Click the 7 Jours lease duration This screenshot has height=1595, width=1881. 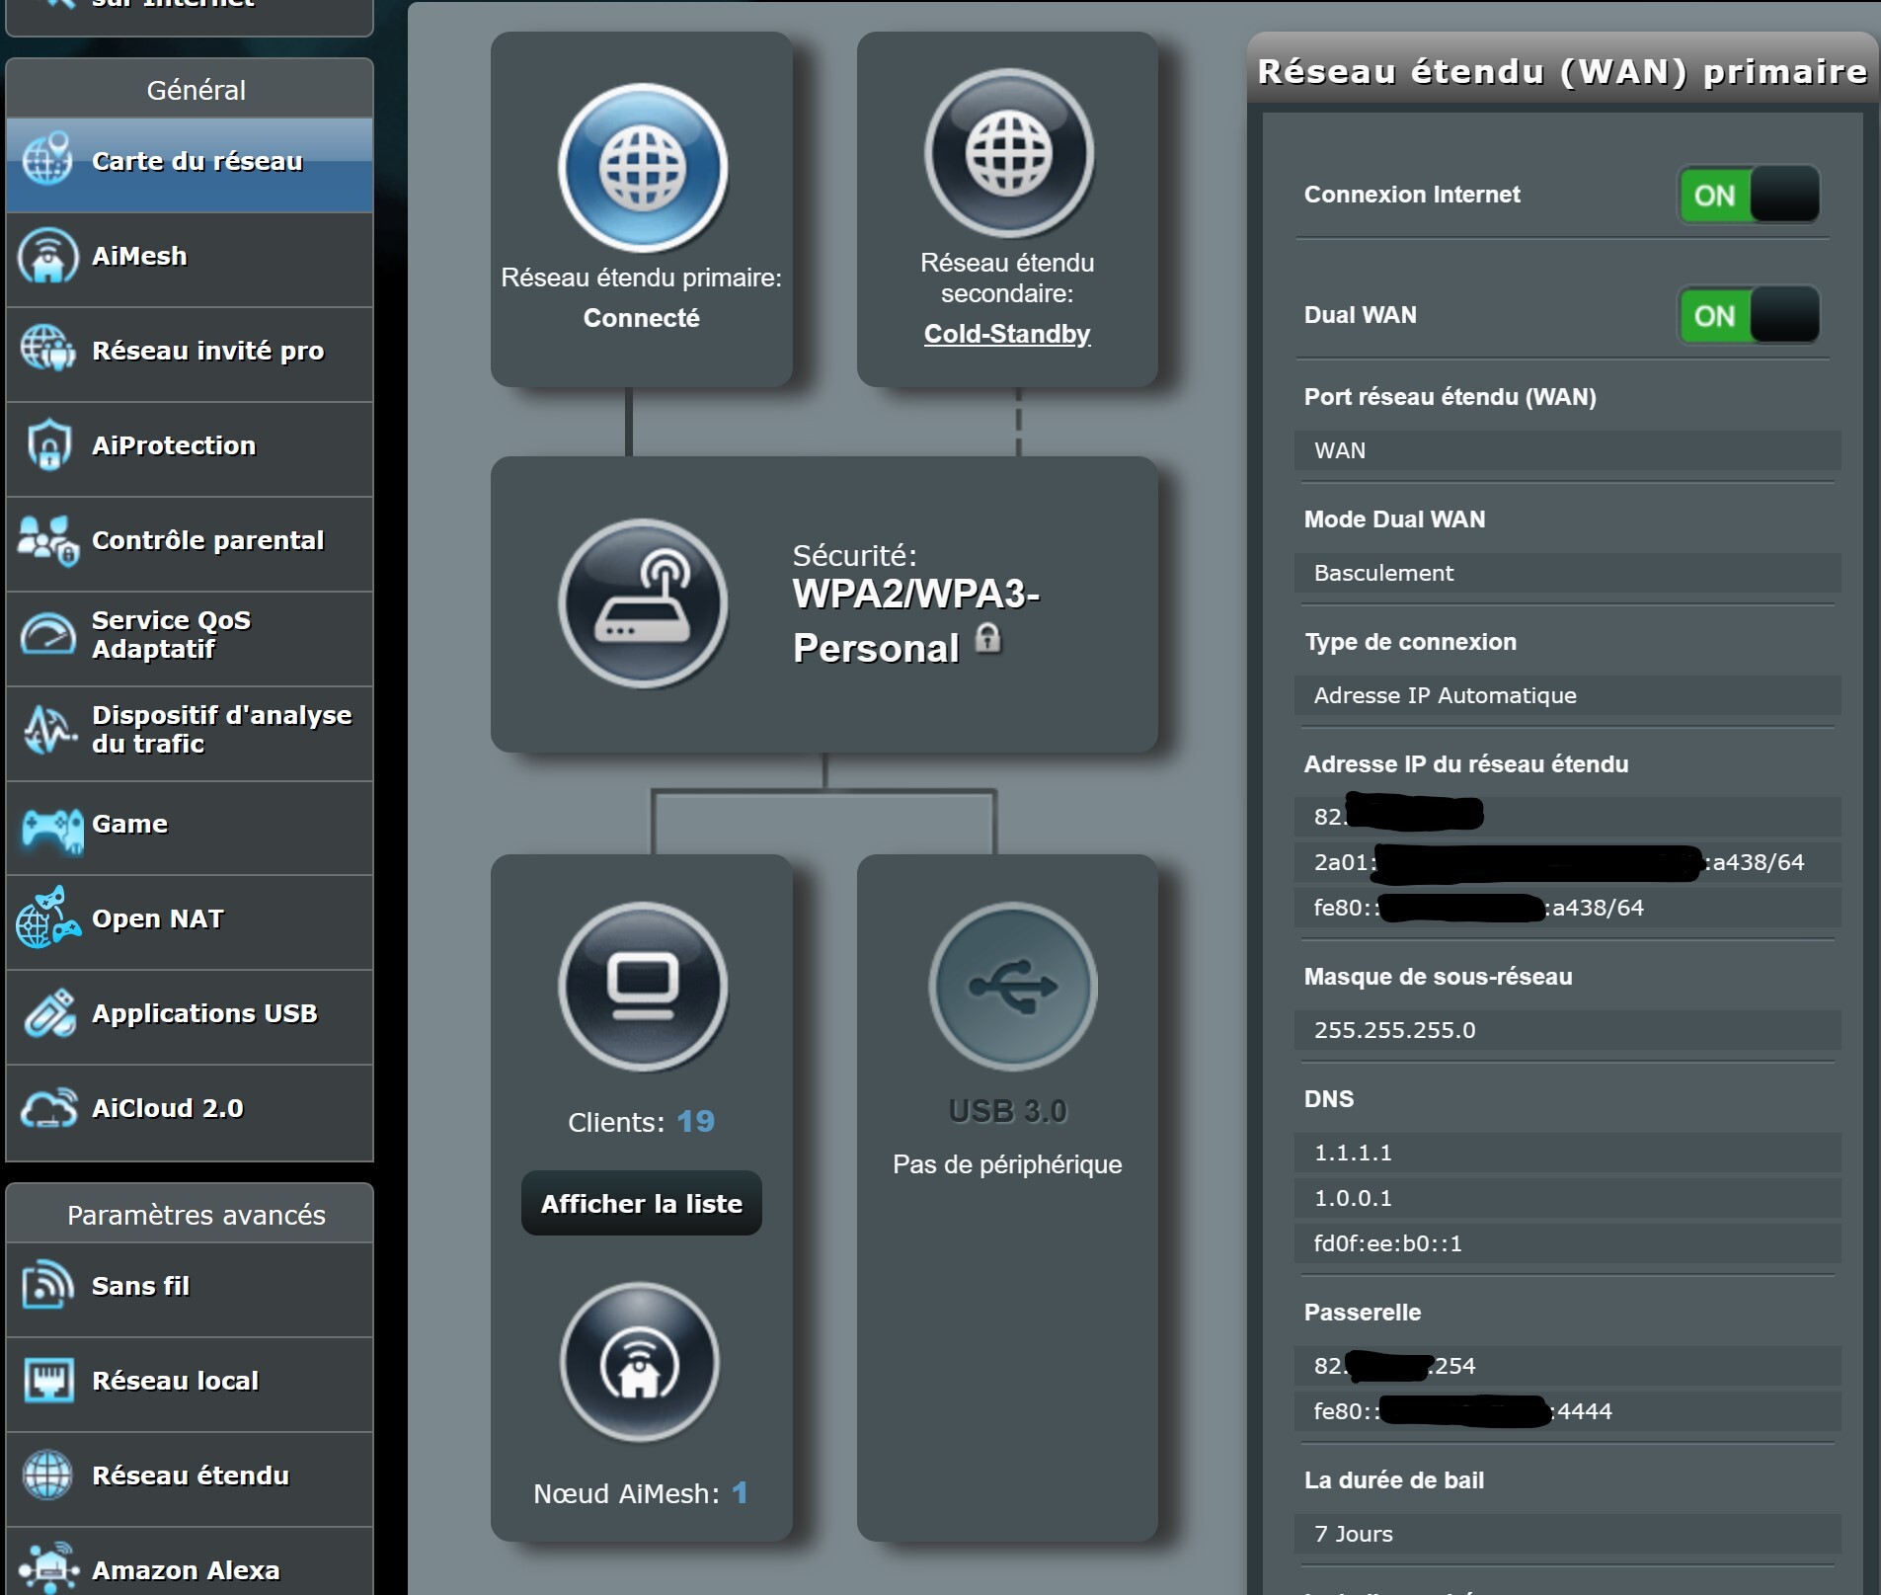point(1568,1534)
